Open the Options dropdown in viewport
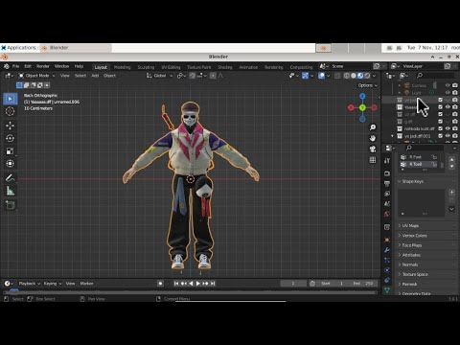This screenshot has width=460, height=345. click(x=368, y=85)
